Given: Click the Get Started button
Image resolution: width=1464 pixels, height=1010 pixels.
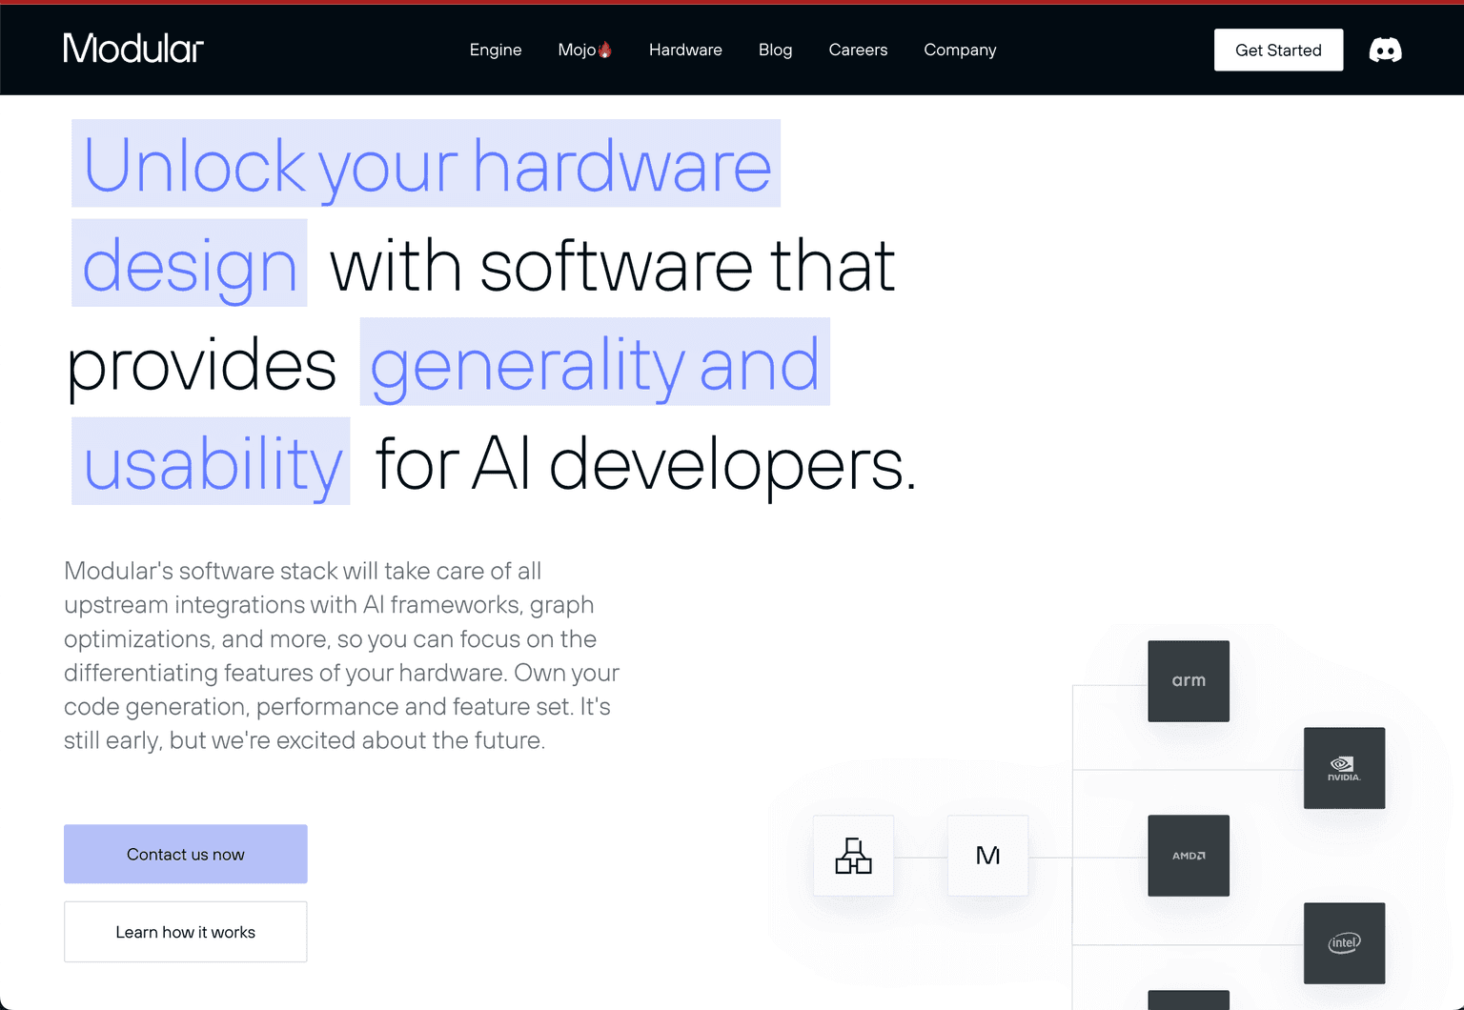Looking at the screenshot, I should coord(1278,50).
